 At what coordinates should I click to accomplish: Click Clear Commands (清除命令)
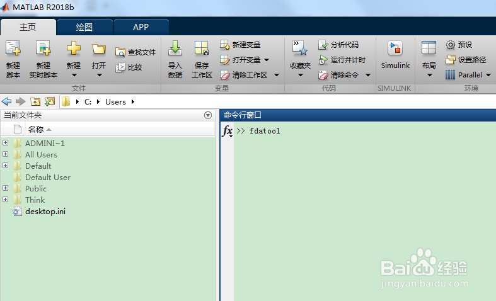point(338,75)
